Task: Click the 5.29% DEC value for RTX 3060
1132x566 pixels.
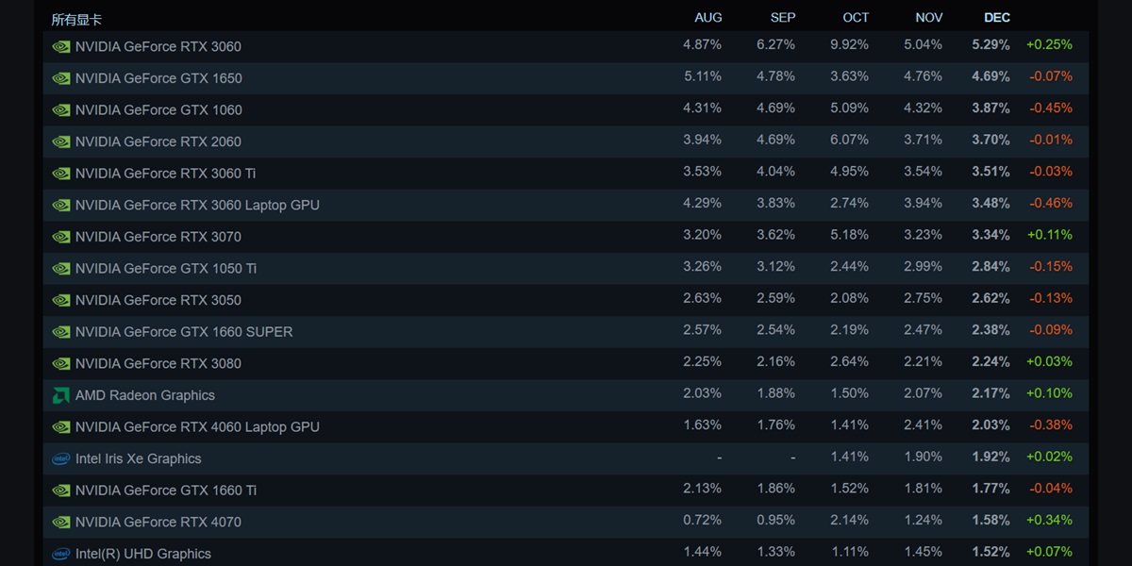Action: pyautogui.click(x=990, y=45)
